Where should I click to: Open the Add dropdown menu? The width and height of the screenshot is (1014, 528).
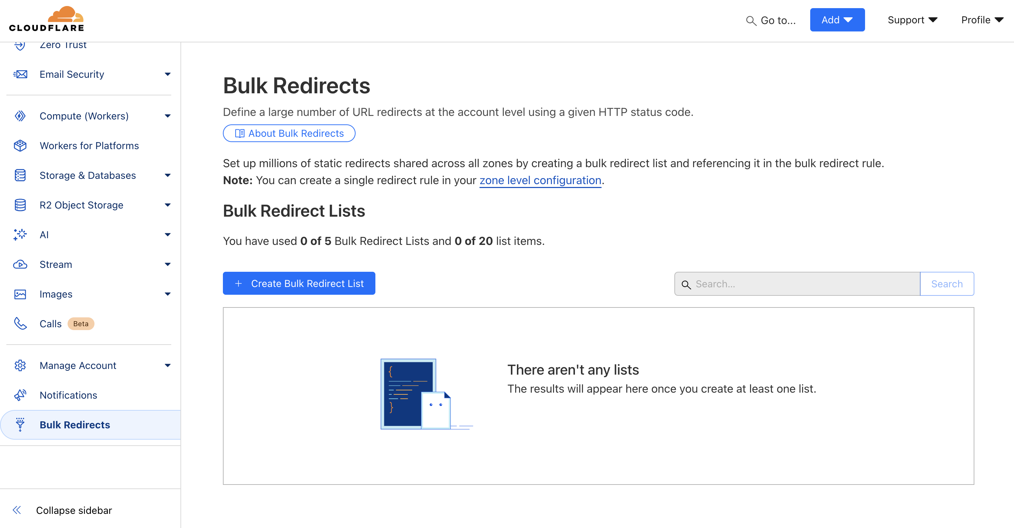837,20
